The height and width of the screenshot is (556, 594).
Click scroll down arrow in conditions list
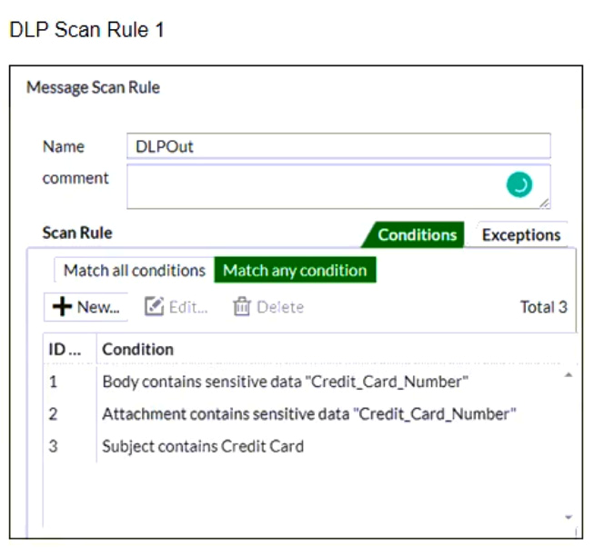coord(569,517)
